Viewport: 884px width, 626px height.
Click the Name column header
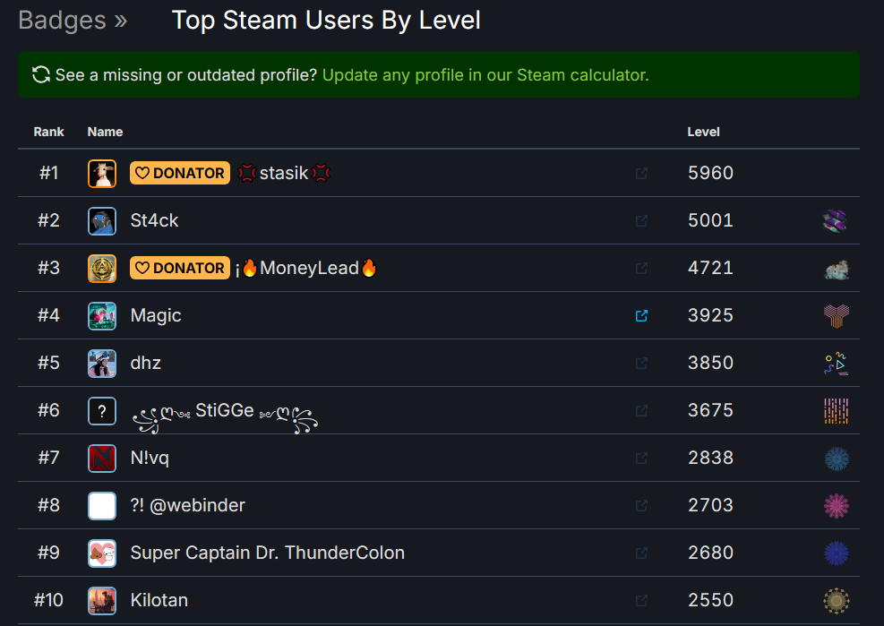[x=105, y=132]
